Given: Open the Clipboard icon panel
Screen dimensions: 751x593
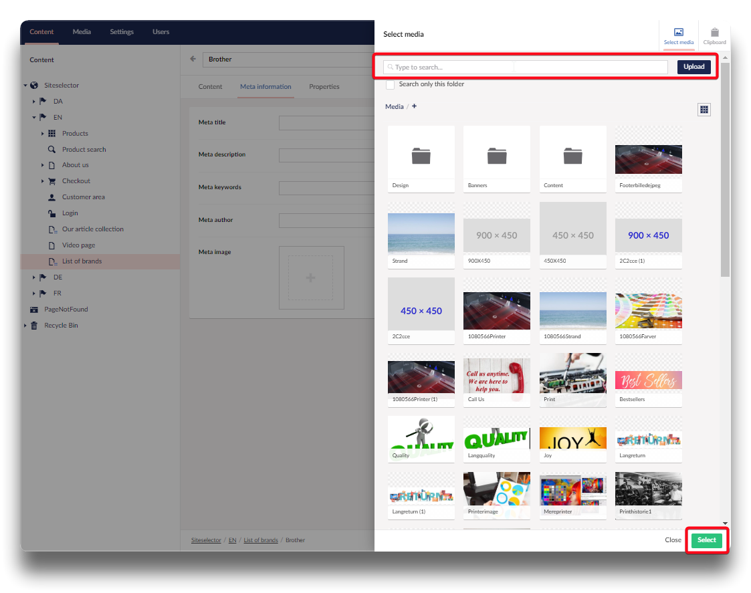Looking at the screenshot, I should (714, 32).
